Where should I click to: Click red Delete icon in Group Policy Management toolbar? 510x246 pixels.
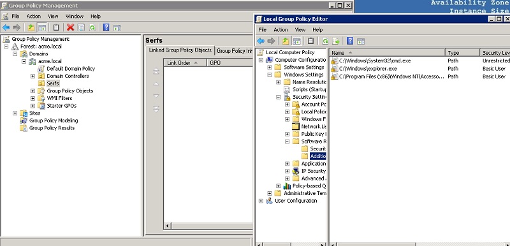click(70, 27)
